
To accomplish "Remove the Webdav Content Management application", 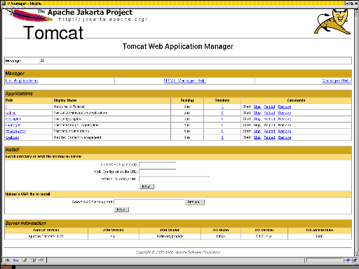I will pyautogui.click(x=285, y=137).
